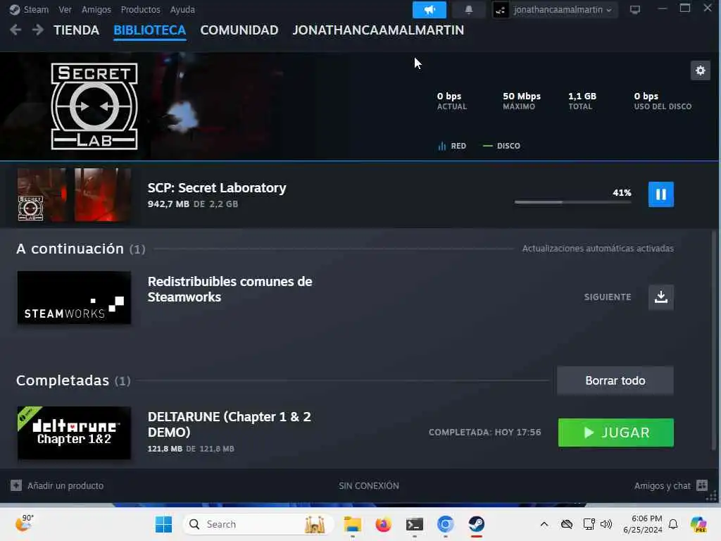This screenshot has height=541, width=721.
Task: Click the cloud sync tray icon
Action: coord(567,524)
